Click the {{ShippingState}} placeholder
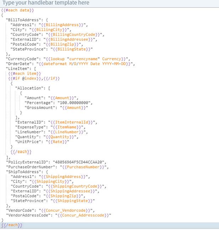219x230 pixels. (x=73, y=201)
